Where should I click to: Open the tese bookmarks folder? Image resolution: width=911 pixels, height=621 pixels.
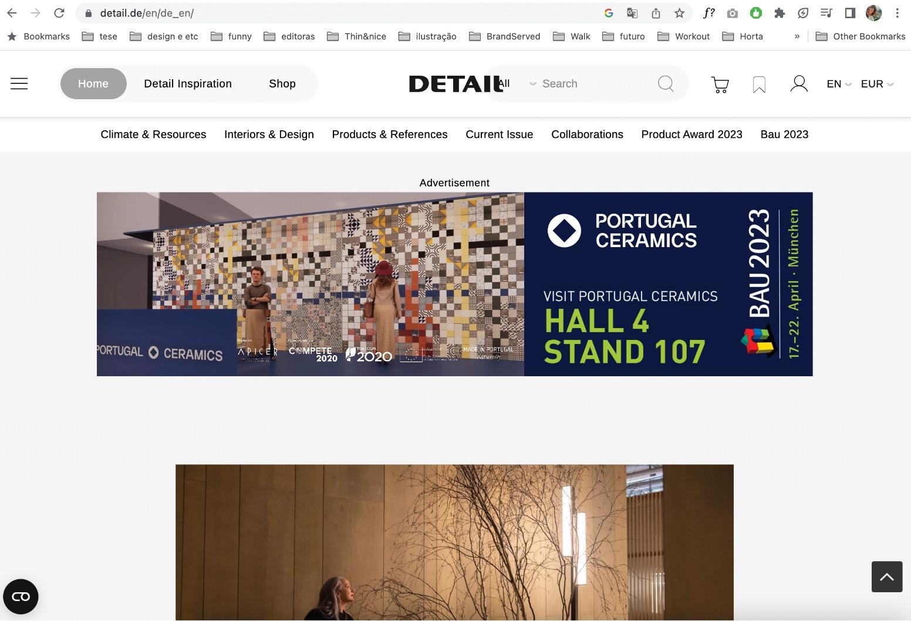pyautogui.click(x=100, y=36)
